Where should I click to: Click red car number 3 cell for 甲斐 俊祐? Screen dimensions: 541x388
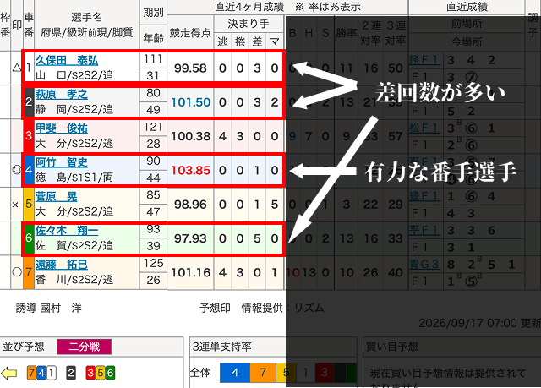(x=29, y=136)
